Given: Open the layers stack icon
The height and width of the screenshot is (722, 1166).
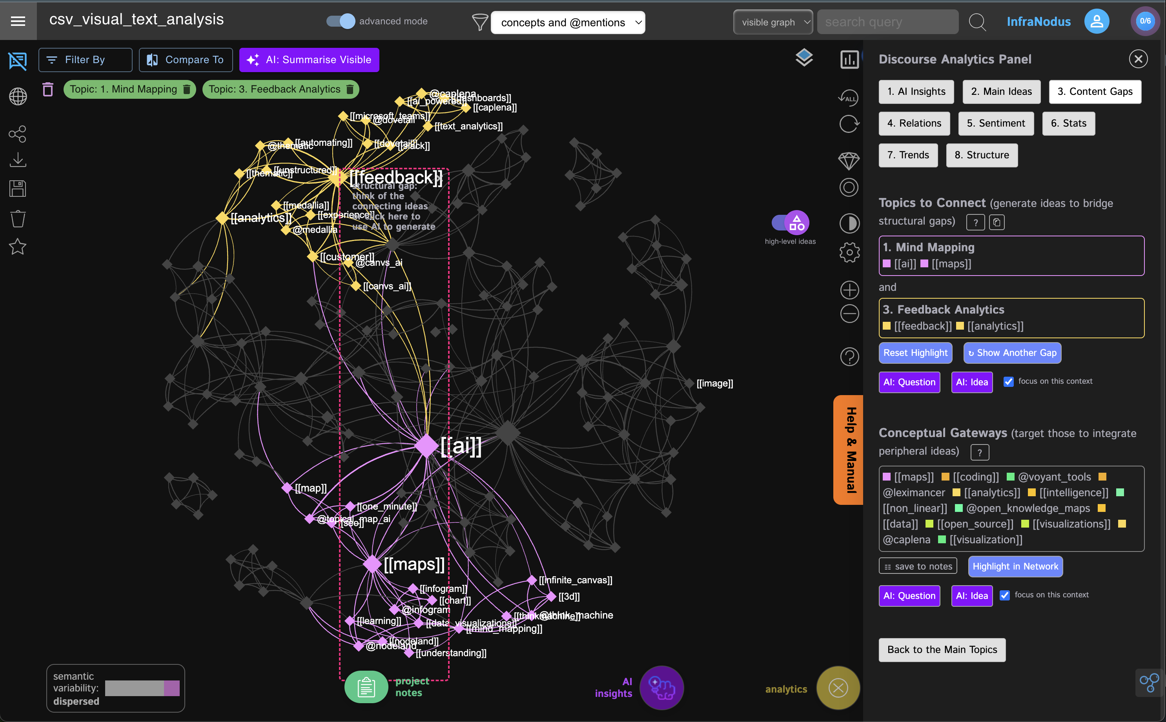Looking at the screenshot, I should click(804, 58).
